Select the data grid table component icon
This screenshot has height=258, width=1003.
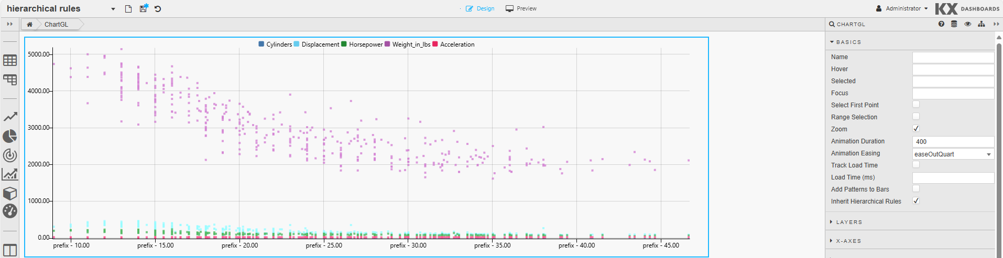tap(10, 61)
